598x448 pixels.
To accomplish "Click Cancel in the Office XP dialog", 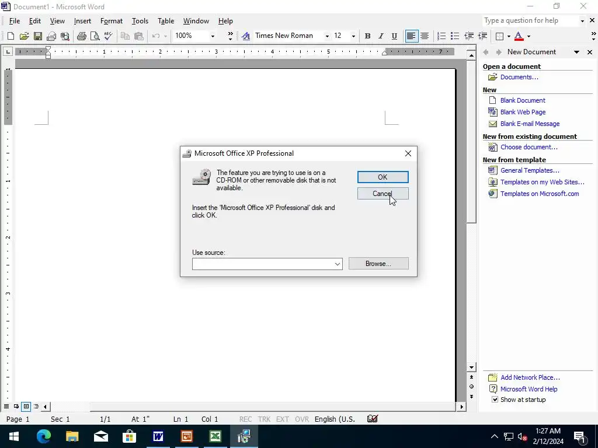I will (383, 194).
